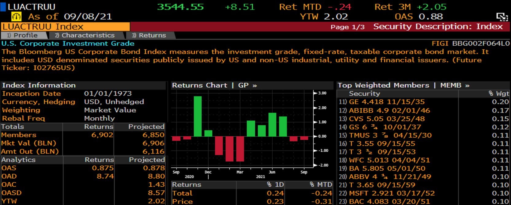This screenshot has height=205, width=511.
Task: Click the pop-out window icon near OAS
Action: pos(502,17)
